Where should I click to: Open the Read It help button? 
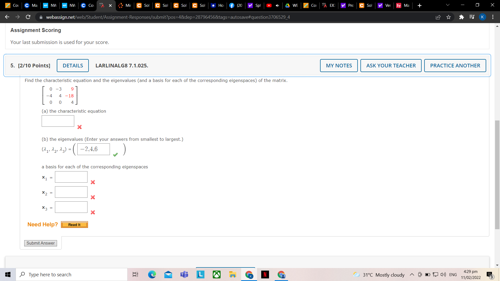click(74, 225)
